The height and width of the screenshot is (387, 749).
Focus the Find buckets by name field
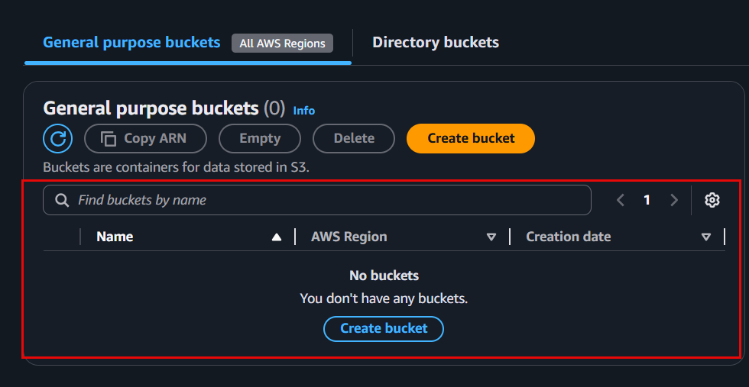click(x=317, y=200)
